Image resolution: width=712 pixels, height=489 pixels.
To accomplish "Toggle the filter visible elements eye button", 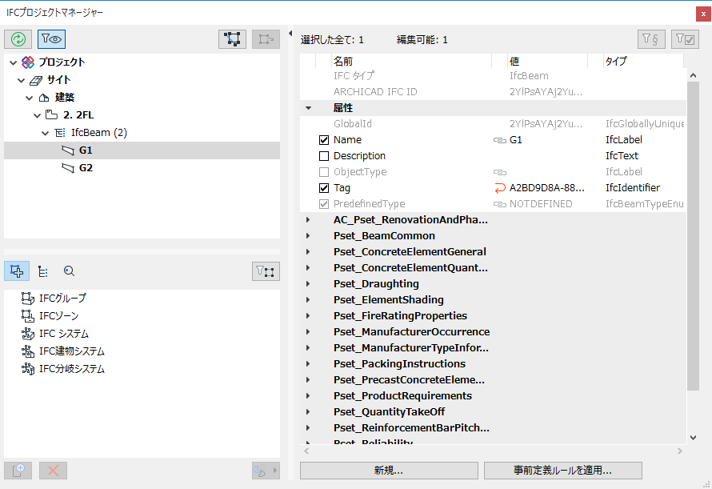I will coord(51,39).
